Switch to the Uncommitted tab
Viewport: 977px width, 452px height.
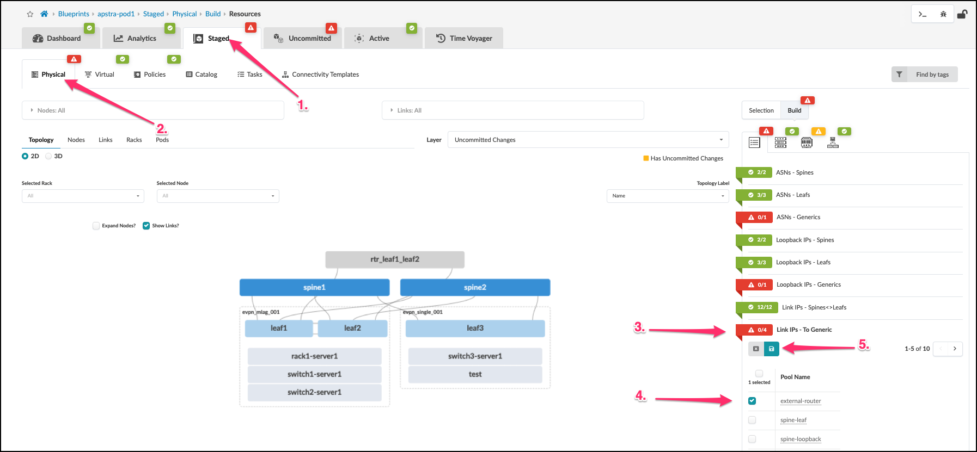(303, 38)
